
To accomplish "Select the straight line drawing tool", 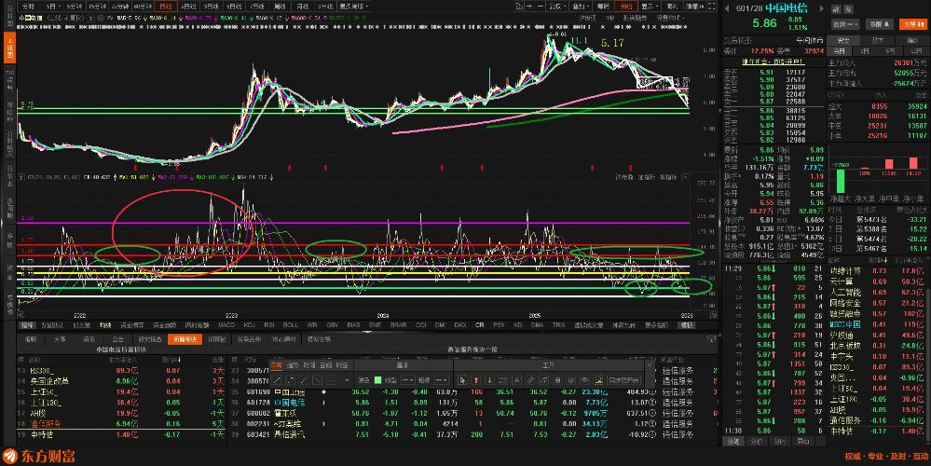I will pos(278,380).
